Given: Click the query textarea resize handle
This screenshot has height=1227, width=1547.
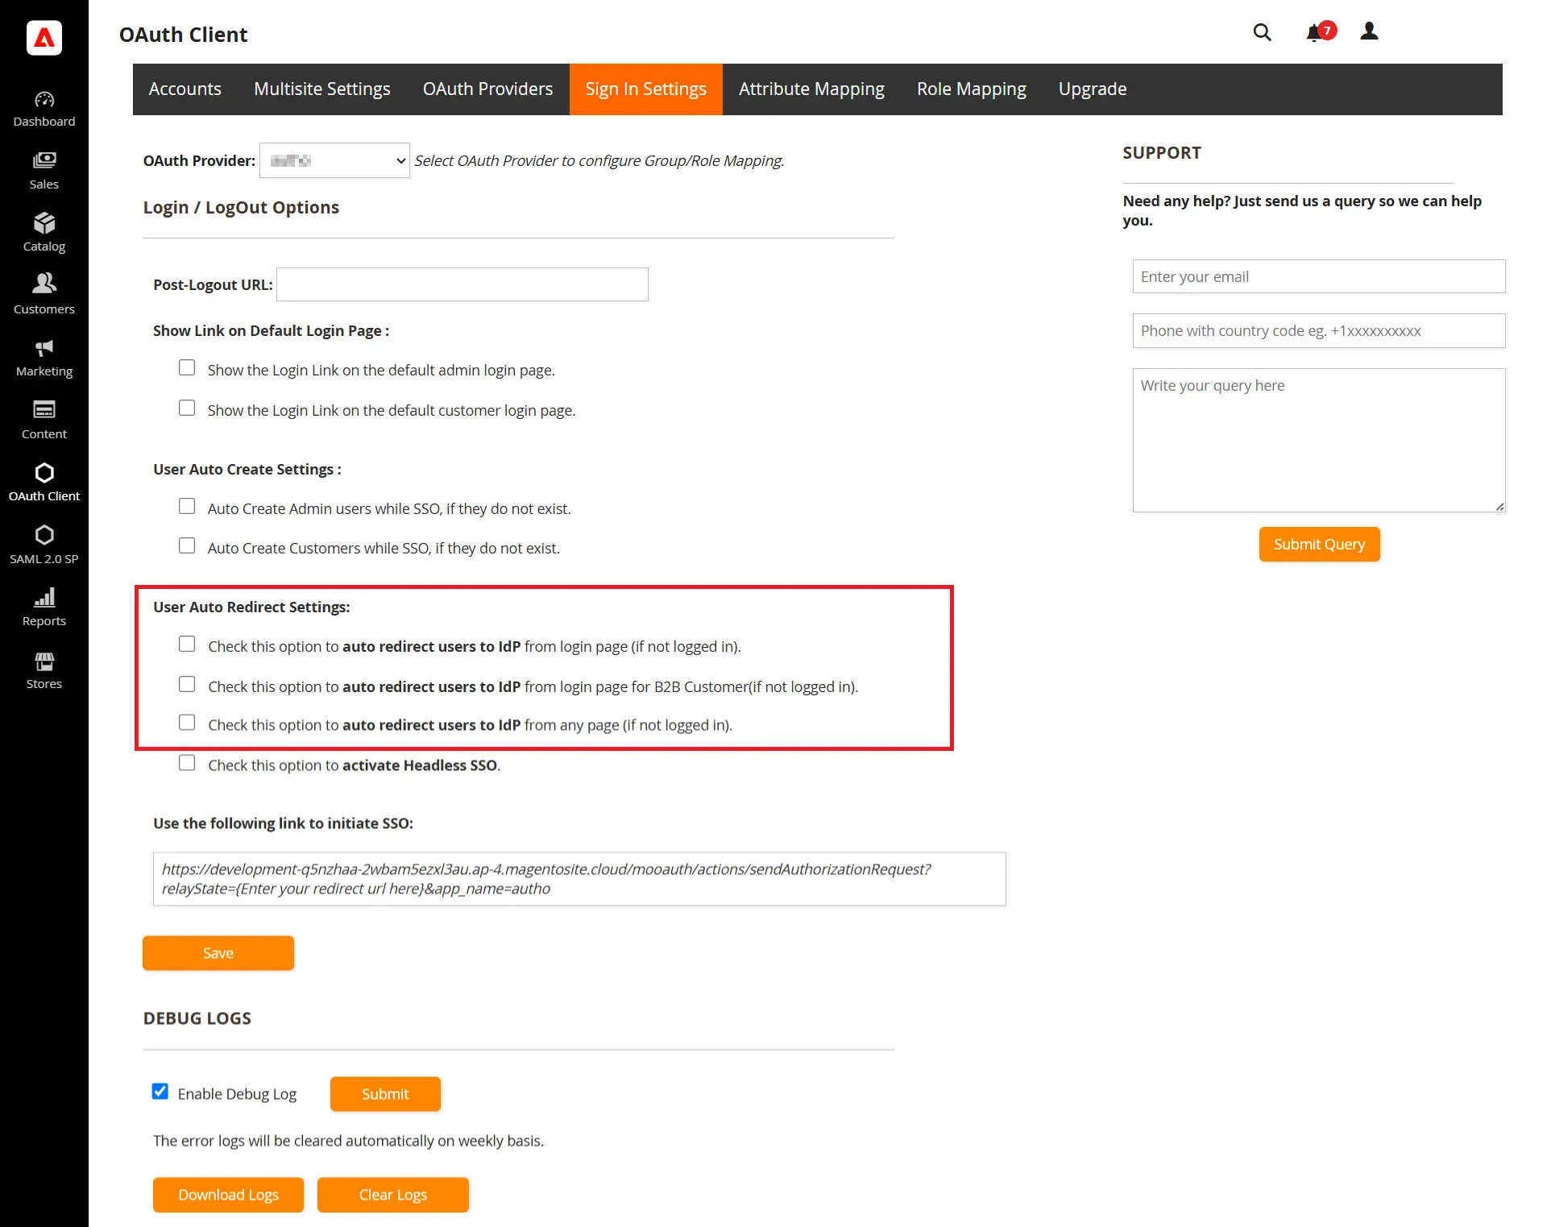Looking at the screenshot, I should point(1499,507).
